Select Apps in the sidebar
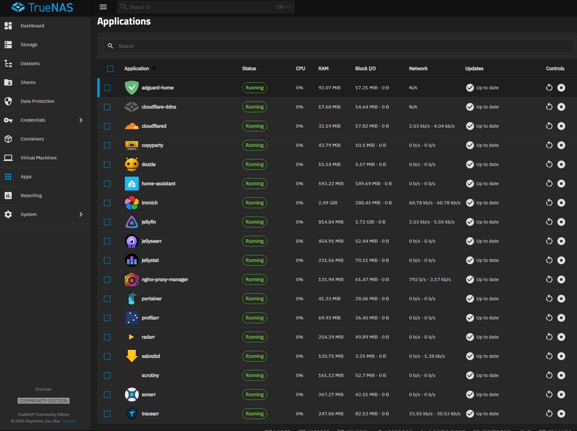The width and height of the screenshot is (577, 431). tap(45, 177)
